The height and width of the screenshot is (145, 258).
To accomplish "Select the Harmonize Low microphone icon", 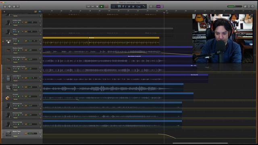I will pyautogui.click(x=8, y=106).
